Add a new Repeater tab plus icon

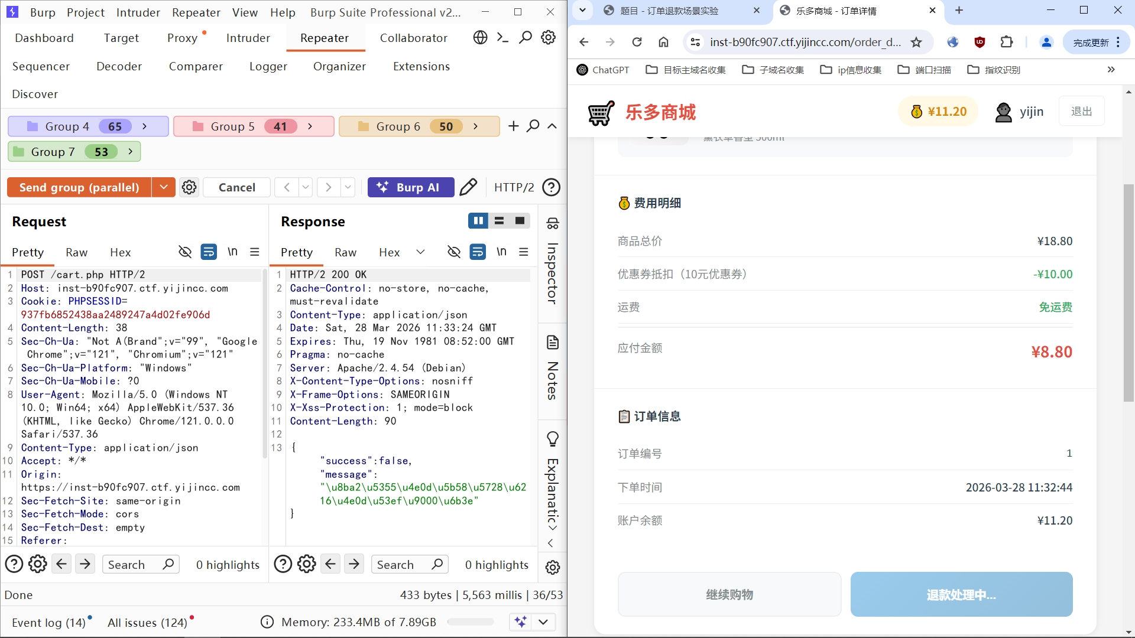(514, 126)
